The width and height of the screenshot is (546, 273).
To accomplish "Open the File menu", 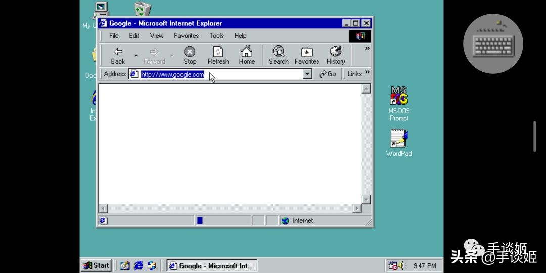I will click(x=114, y=36).
